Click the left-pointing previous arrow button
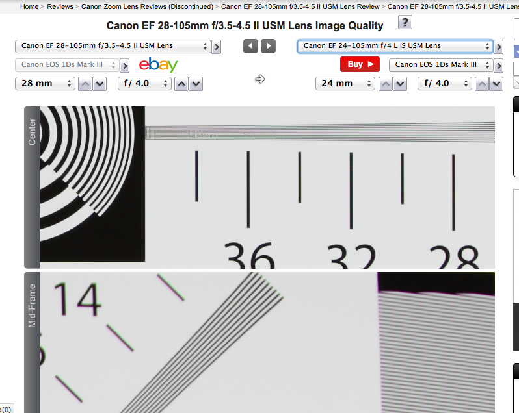 (250, 46)
